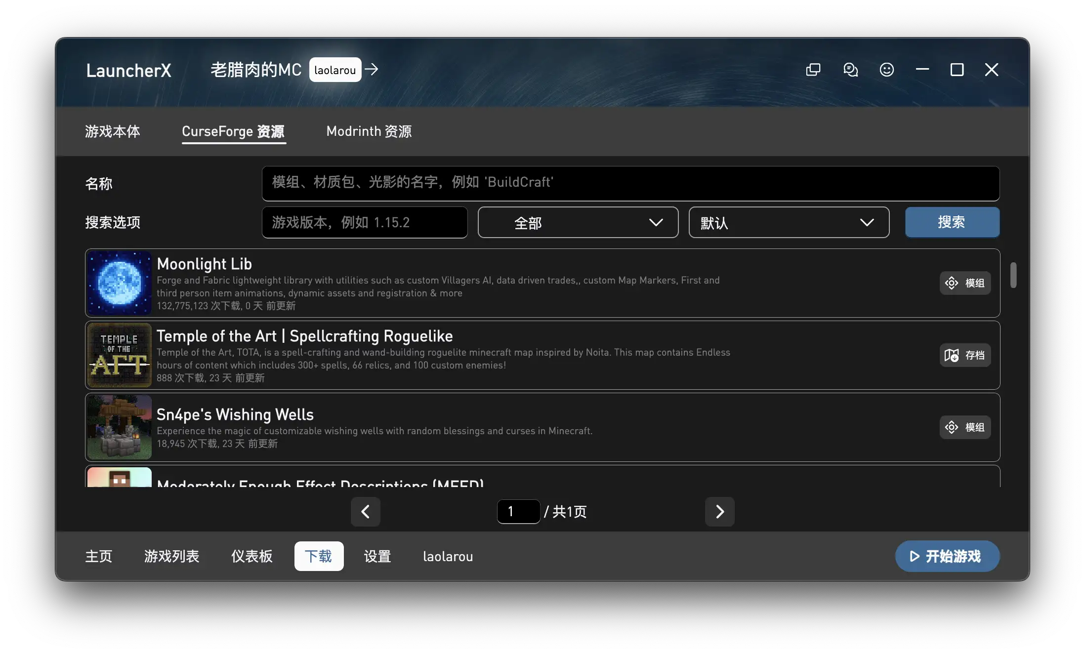Image resolution: width=1085 pixels, height=654 pixels.
Task: Switch to the 游戏本体 tab
Action: coord(113,131)
